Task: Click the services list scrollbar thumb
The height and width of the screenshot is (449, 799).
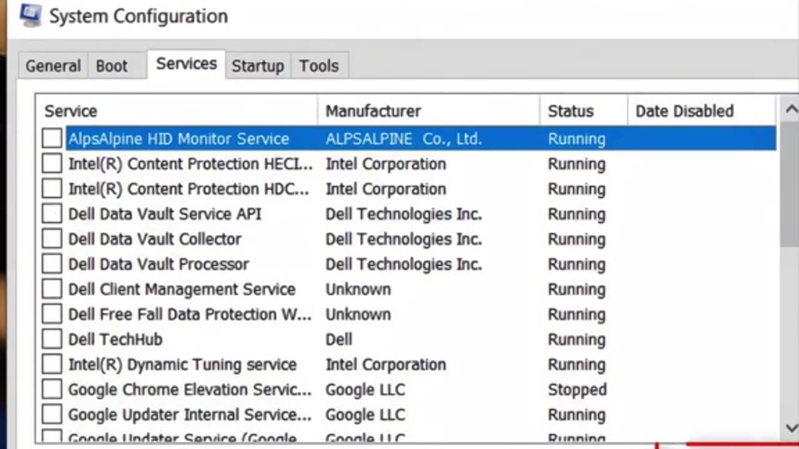Action: pyautogui.click(x=791, y=184)
